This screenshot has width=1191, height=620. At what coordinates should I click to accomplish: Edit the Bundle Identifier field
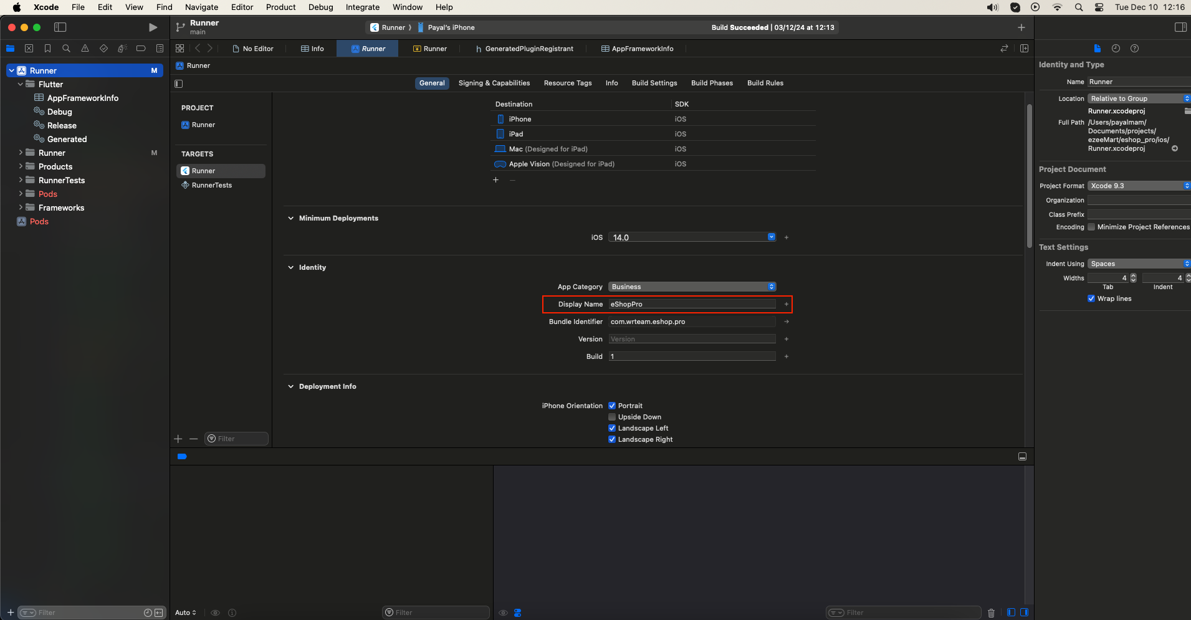coord(692,322)
